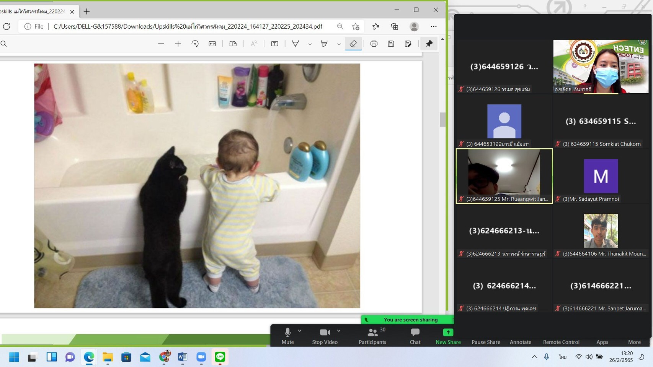This screenshot has width=653, height=367.
Task: Click the PDF vertical scrollbar thumb
Action: (442, 119)
